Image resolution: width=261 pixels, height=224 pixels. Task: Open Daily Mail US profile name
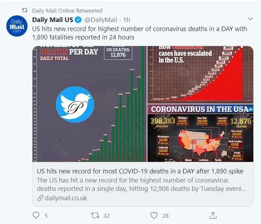coord(53,20)
